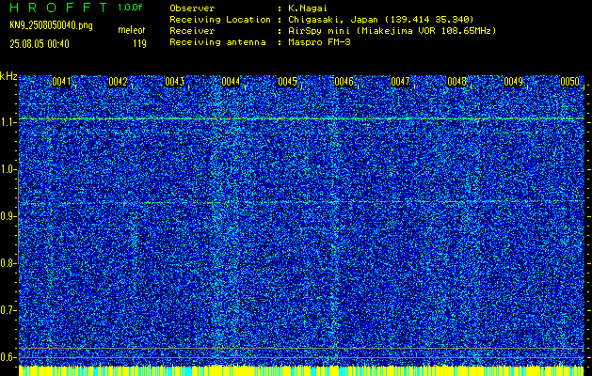Click the 1.0 kHz axis label
The image size is (592, 376).
pos(7,169)
